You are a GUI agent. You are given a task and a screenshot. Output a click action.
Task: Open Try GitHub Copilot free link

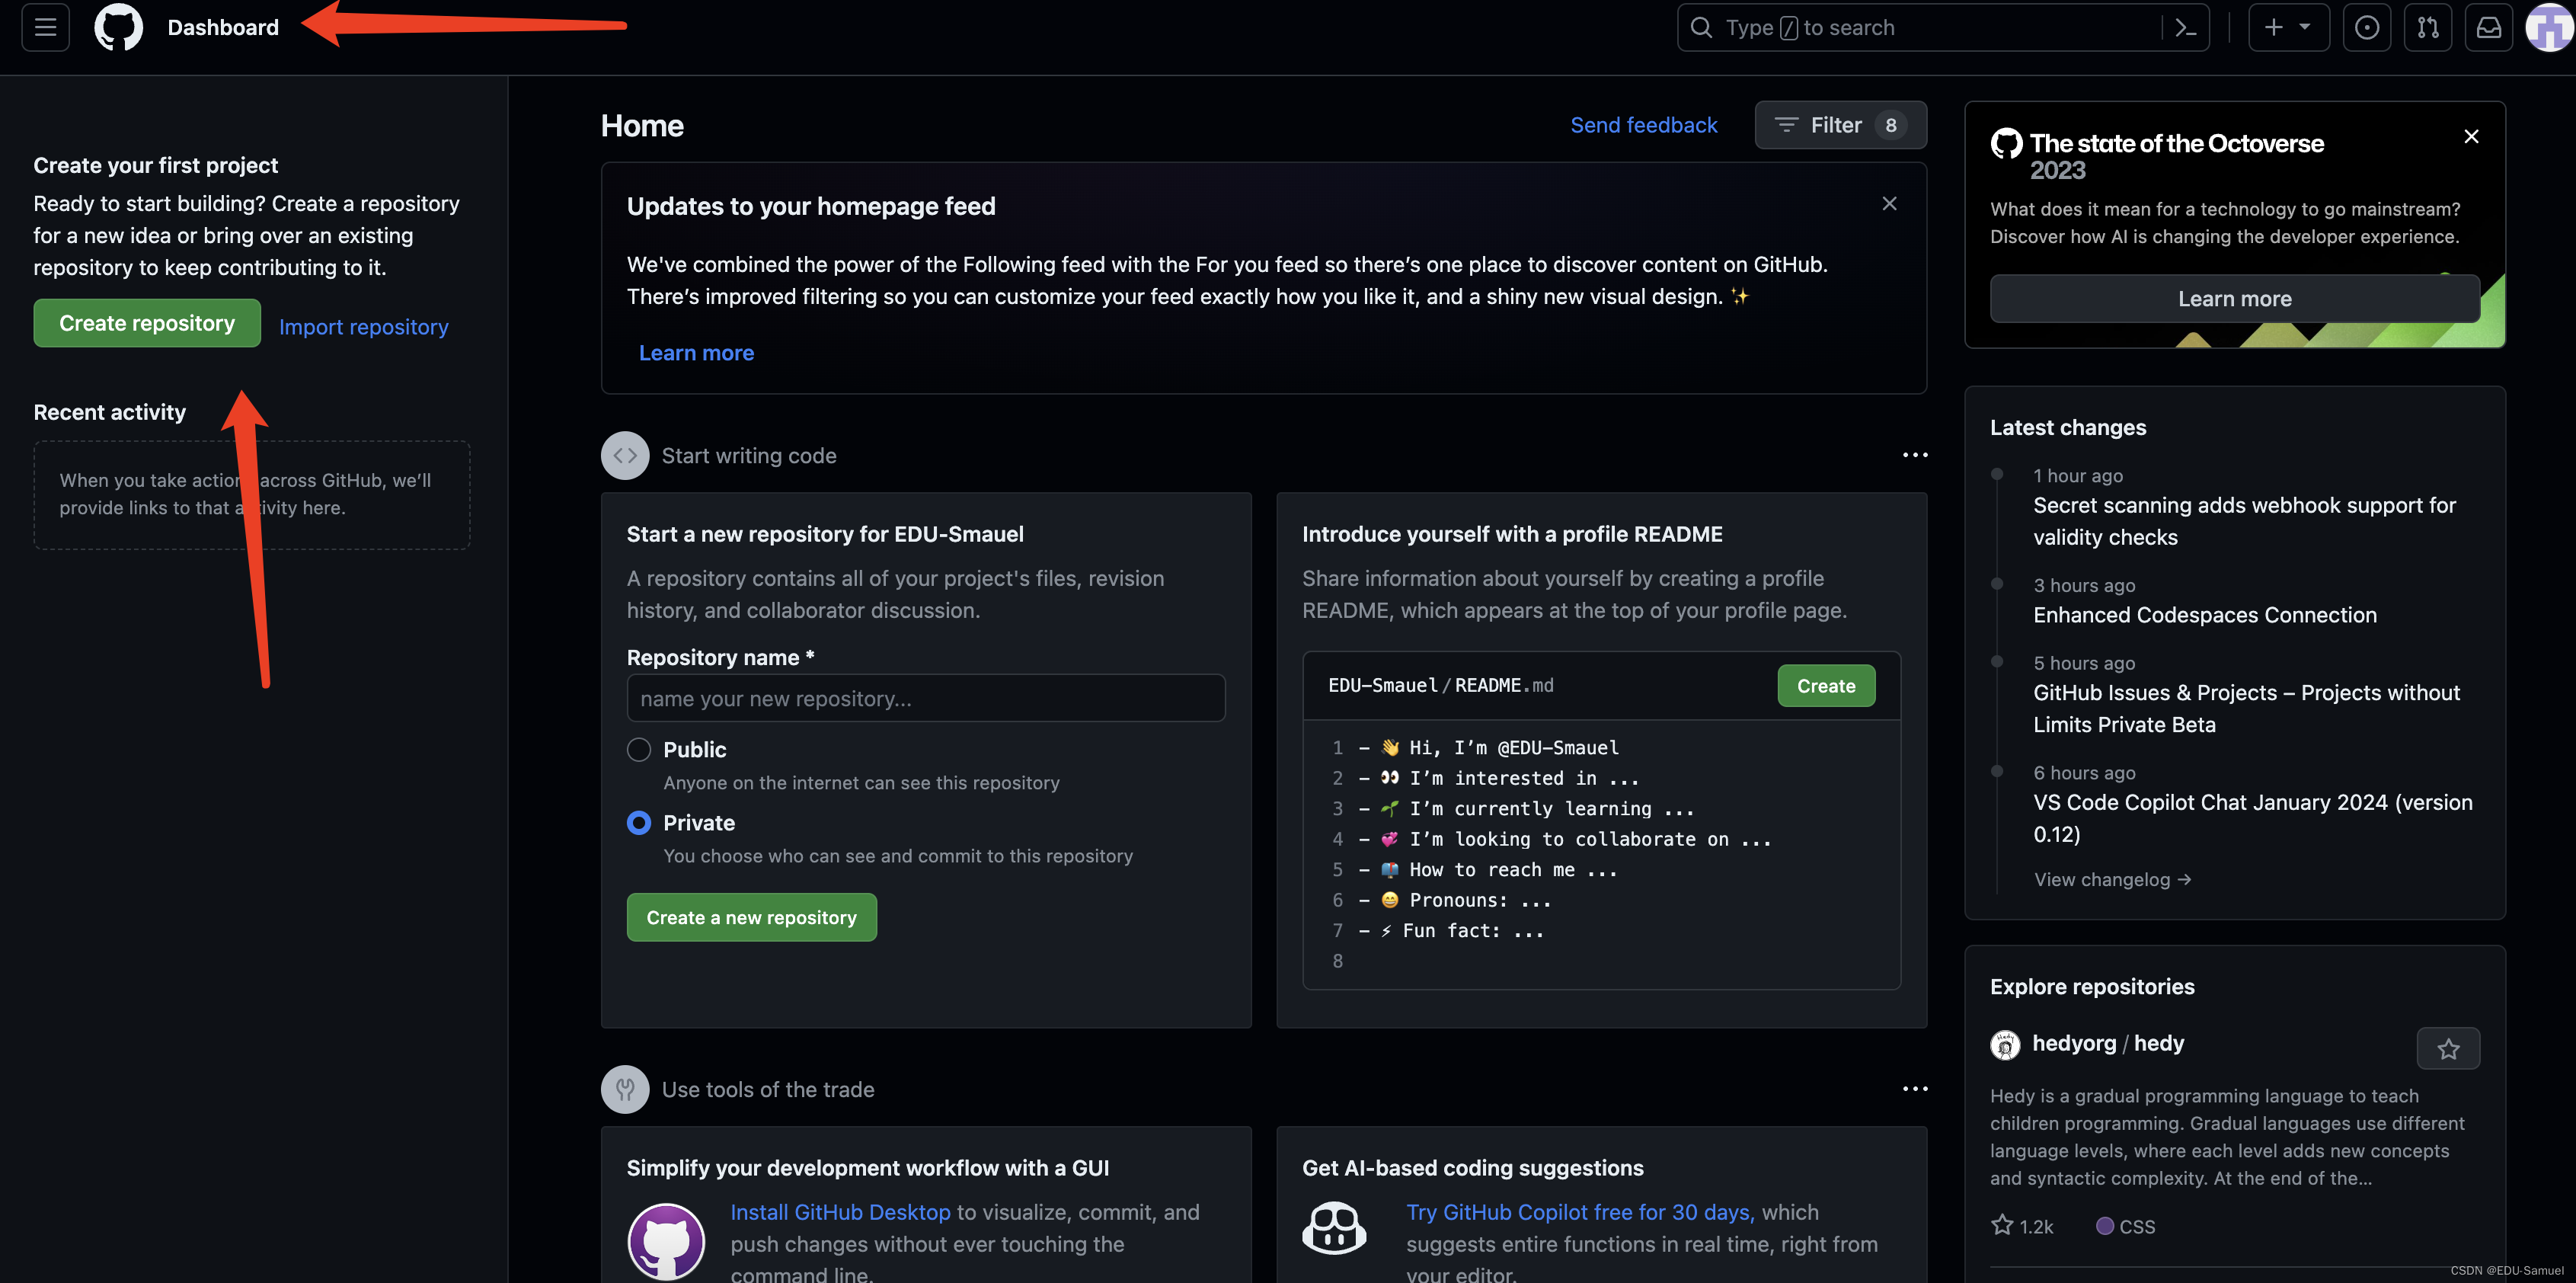(x=1580, y=1212)
